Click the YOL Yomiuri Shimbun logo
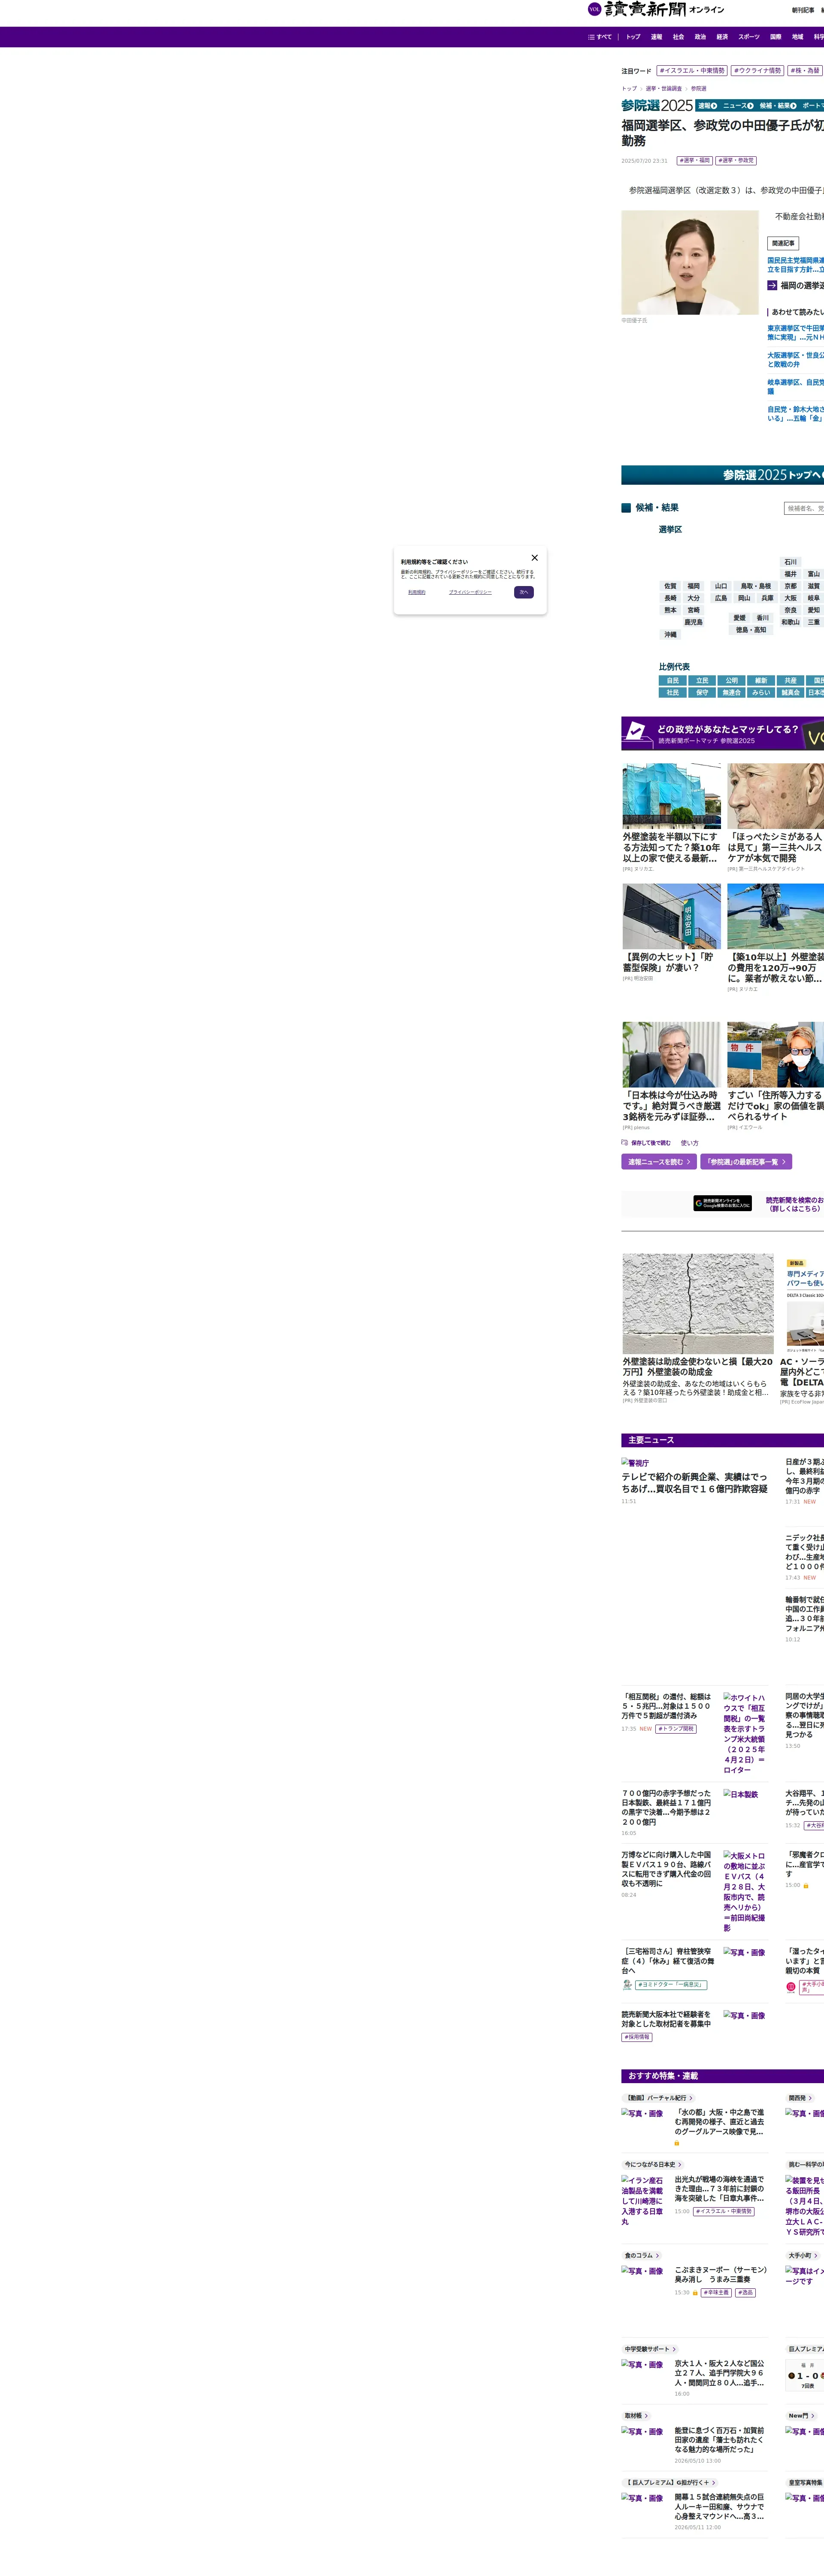The width and height of the screenshot is (824, 2576). pyautogui.click(x=656, y=10)
